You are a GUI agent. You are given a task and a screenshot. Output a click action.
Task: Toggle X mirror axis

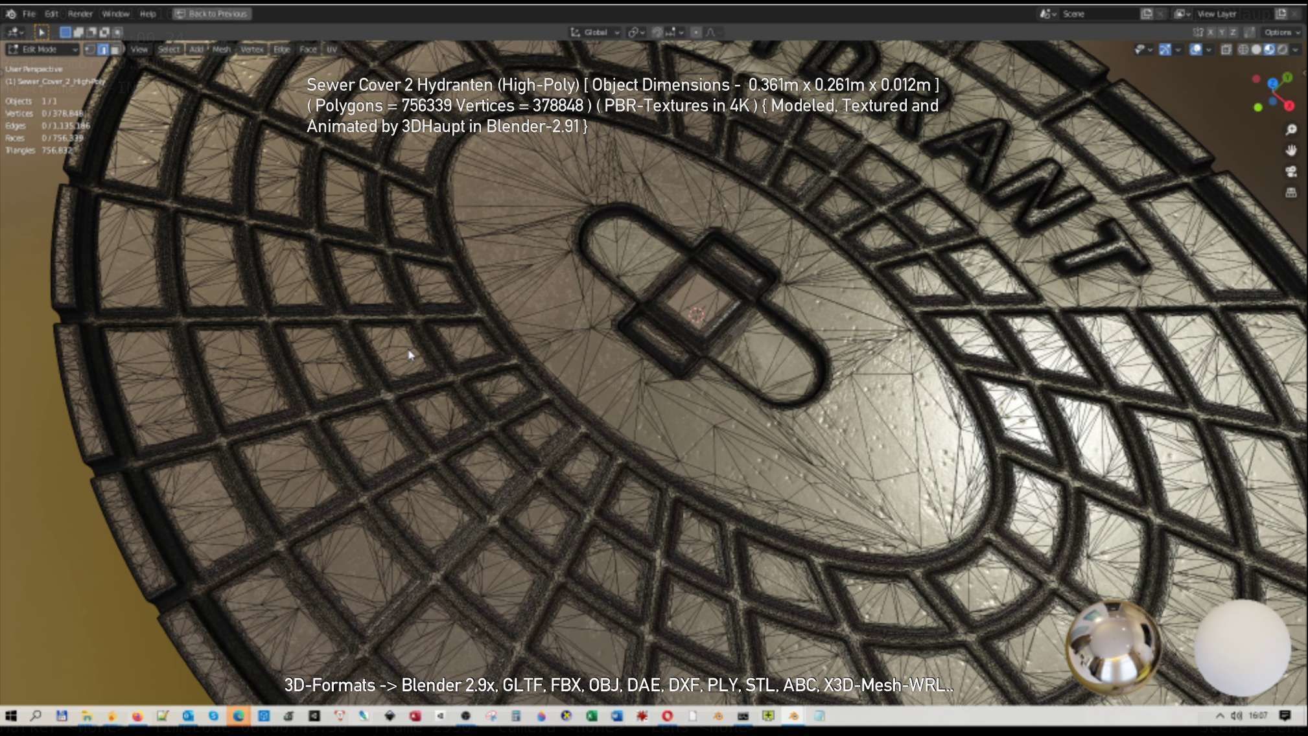pyautogui.click(x=1209, y=32)
